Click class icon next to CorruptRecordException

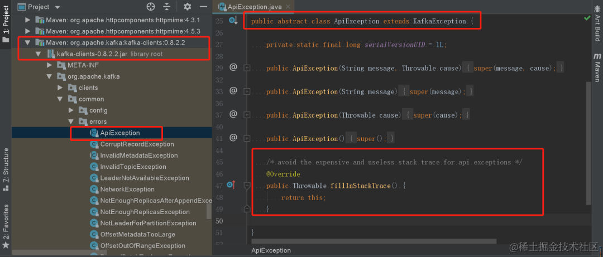pyautogui.click(x=94, y=144)
